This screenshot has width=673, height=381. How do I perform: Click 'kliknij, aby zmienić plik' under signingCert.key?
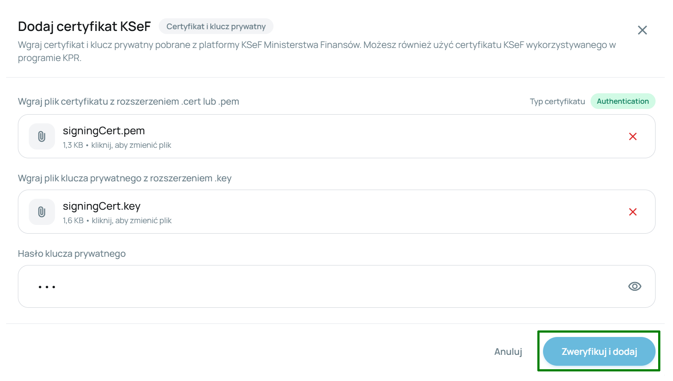[x=132, y=221]
